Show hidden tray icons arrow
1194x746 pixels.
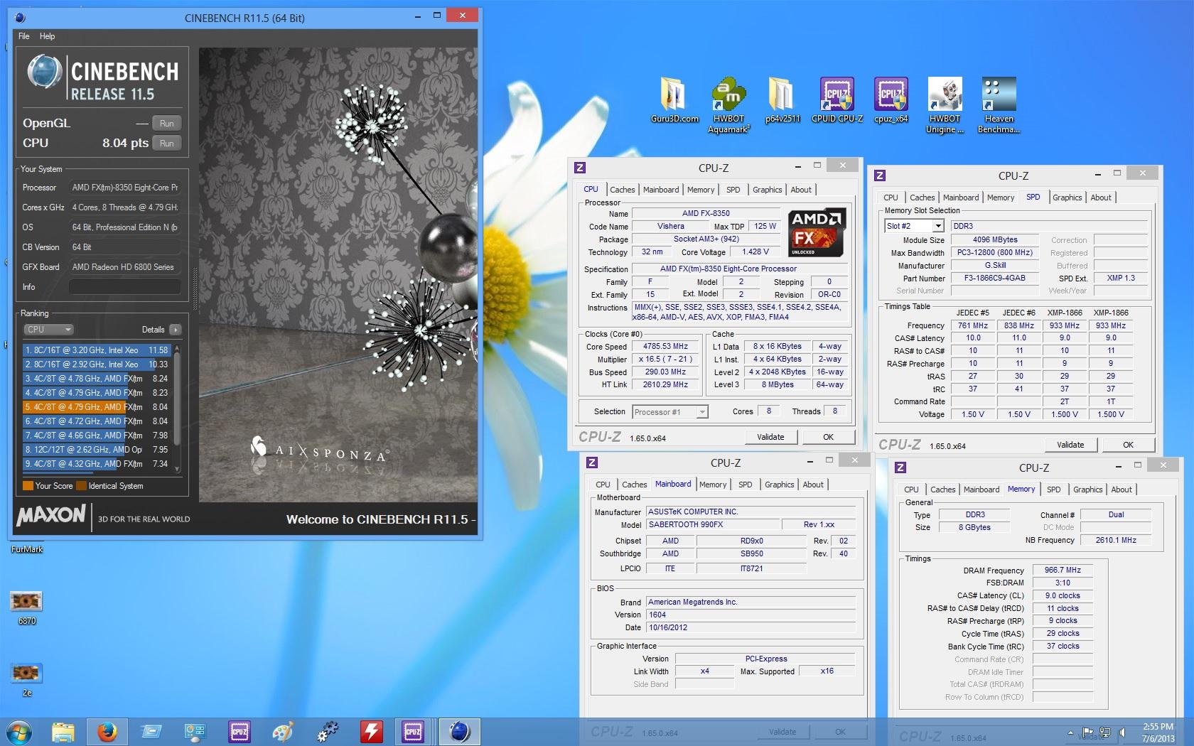pos(1070,733)
